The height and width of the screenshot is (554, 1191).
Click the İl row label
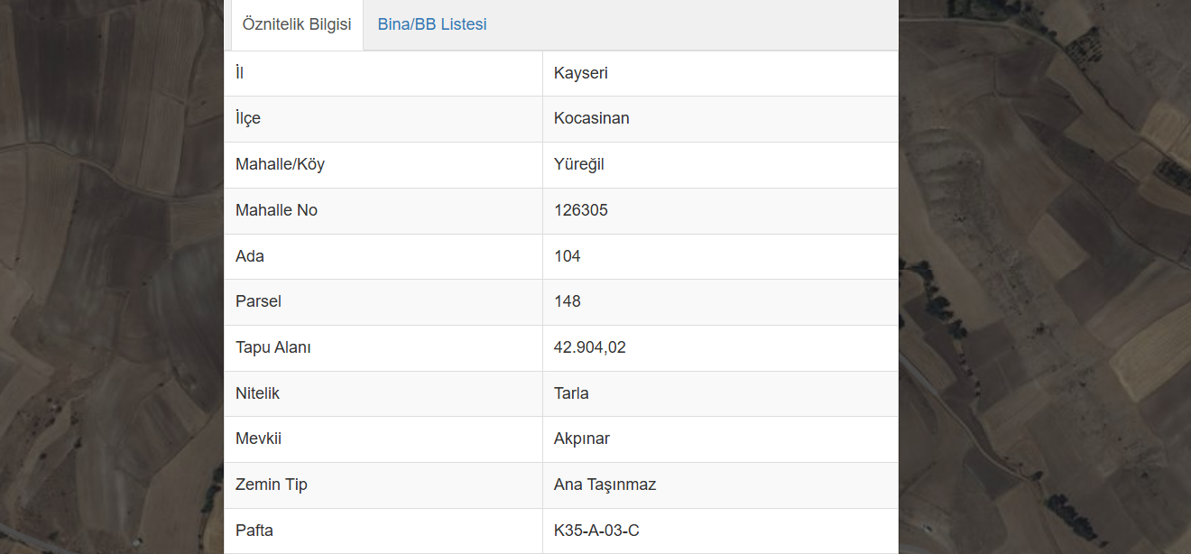pyautogui.click(x=239, y=73)
